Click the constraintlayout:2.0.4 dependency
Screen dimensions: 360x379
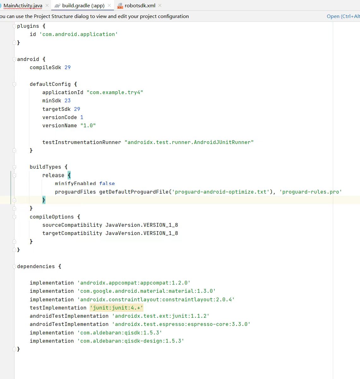coord(156,300)
